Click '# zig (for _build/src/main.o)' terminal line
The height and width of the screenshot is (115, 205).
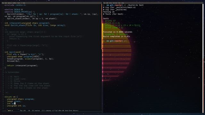(119, 7)
